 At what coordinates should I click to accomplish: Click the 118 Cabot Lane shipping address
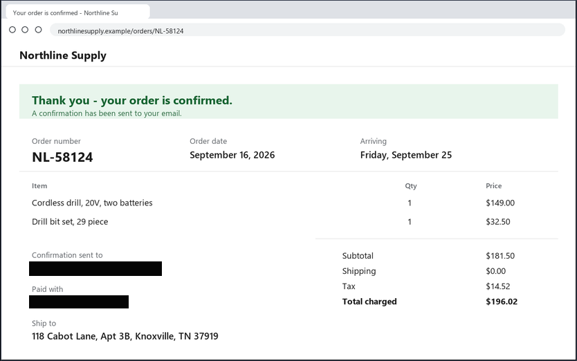[125, 336]
